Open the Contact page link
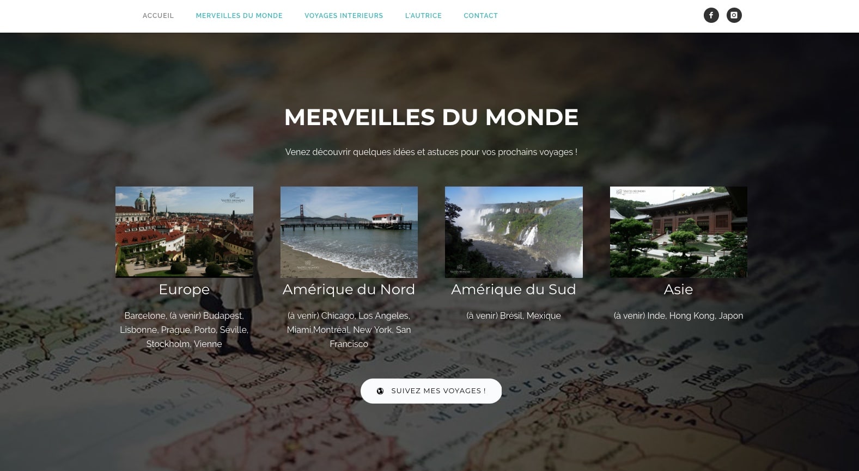Screen dimensions: 859x471 480,16
